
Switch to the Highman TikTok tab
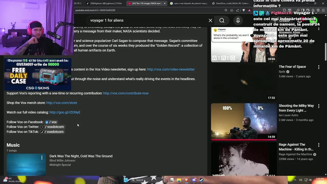click(104, 3)
